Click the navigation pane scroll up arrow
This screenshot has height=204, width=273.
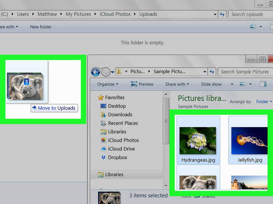click(166, 94)
